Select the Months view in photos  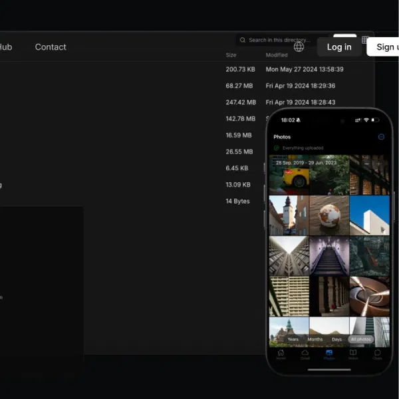click(315, 339)
